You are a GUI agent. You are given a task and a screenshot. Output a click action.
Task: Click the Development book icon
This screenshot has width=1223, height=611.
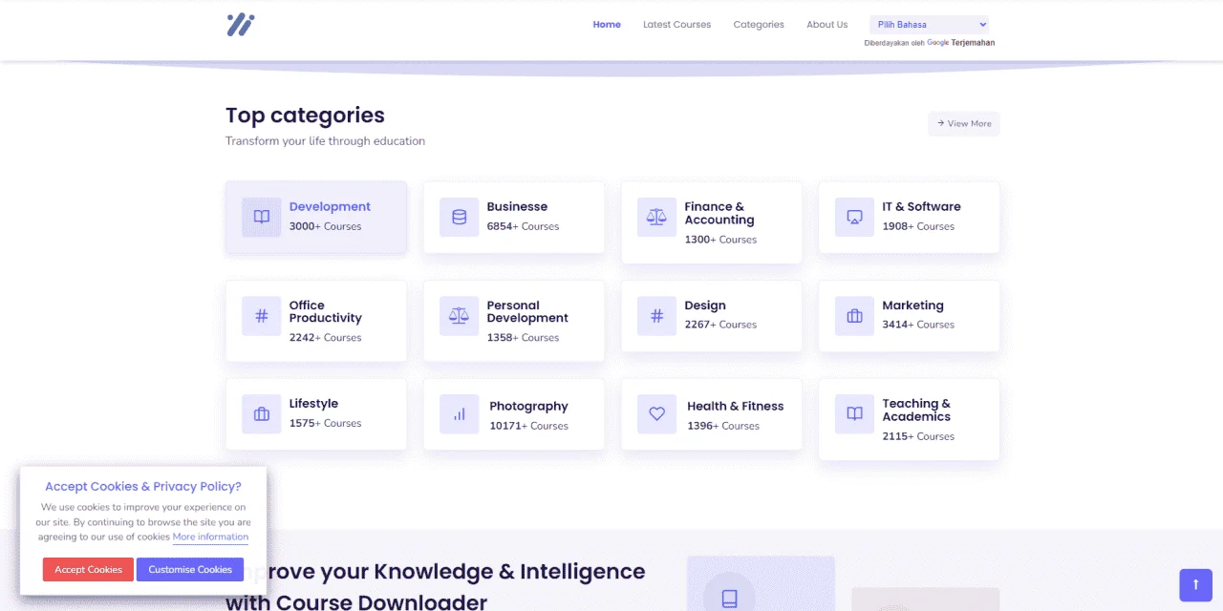click(x=262, y=217)
